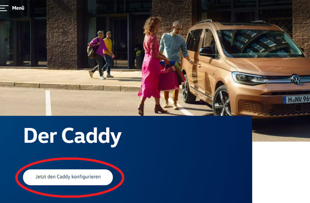Select the Der Caddy headline
Image resolution: width=310 pixels, height=203 pixels.
click(72, 136)
